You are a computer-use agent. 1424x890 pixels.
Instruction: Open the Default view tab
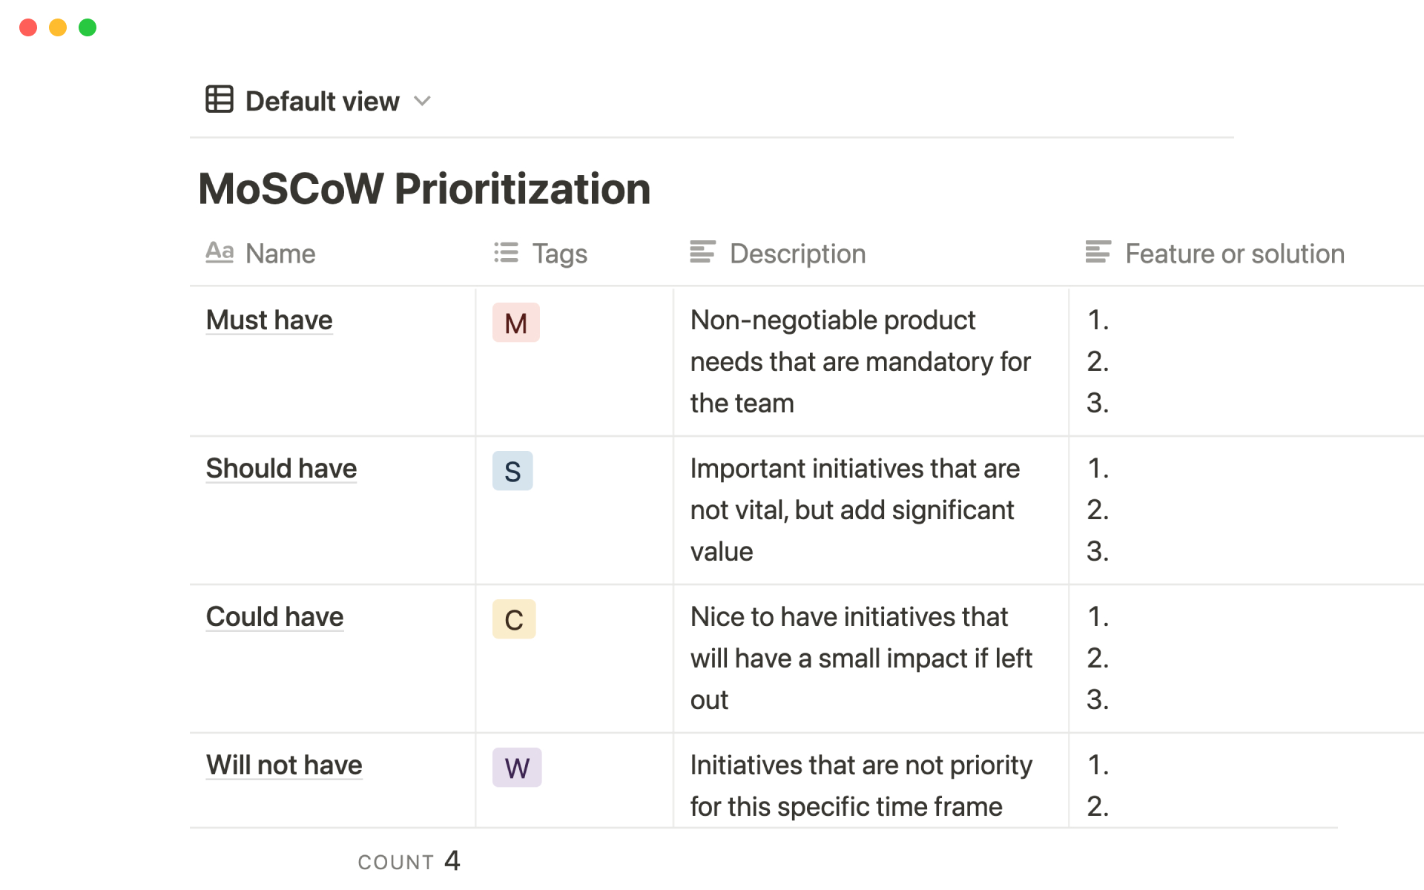point(322,102)
